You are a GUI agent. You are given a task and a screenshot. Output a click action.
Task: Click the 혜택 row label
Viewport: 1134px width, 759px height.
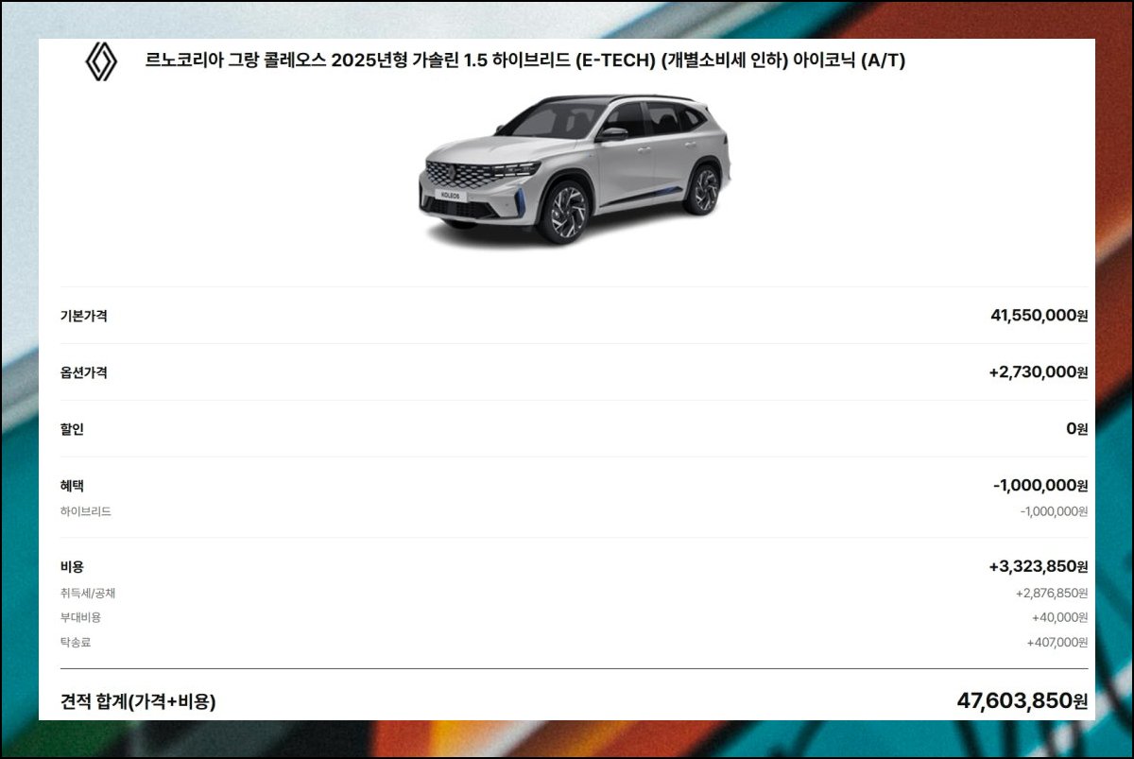(72, 486)
